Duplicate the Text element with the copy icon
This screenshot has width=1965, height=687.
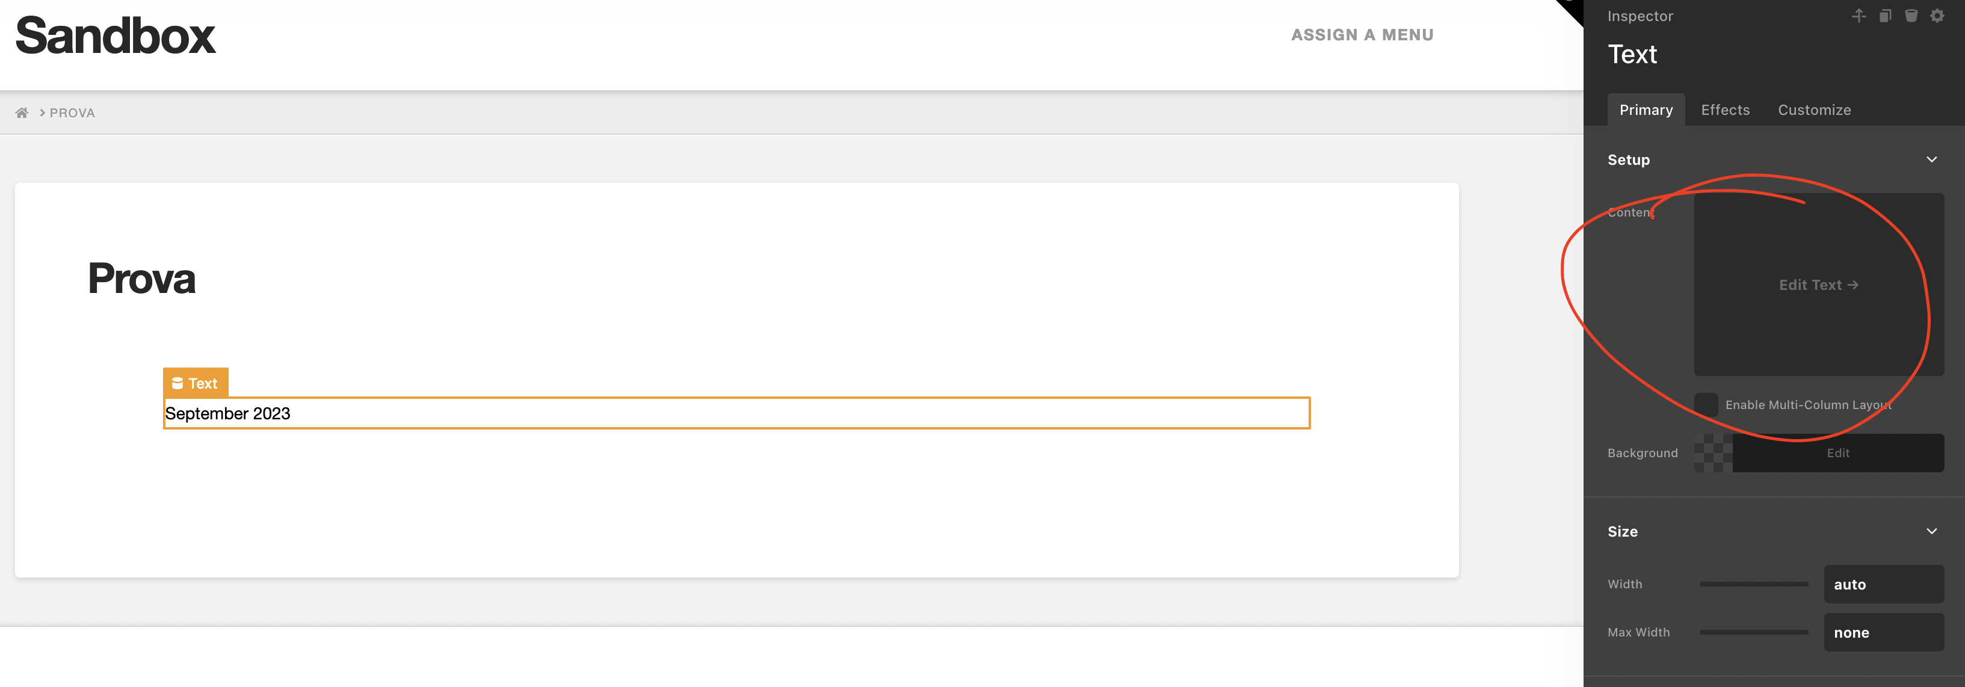1885,16
